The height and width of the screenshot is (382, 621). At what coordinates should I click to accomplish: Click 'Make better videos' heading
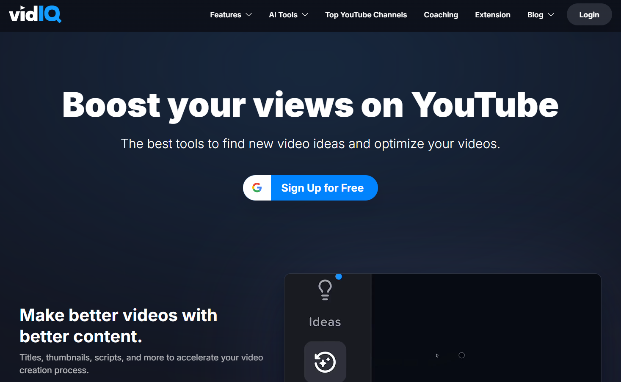pos(119,326)
